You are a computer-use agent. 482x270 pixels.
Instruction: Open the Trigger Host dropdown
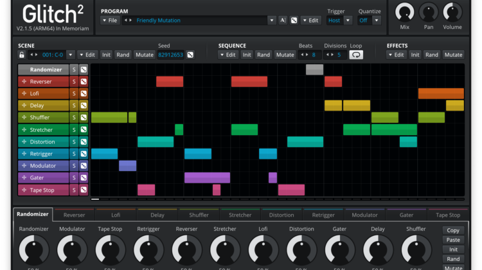coord(348,21)
